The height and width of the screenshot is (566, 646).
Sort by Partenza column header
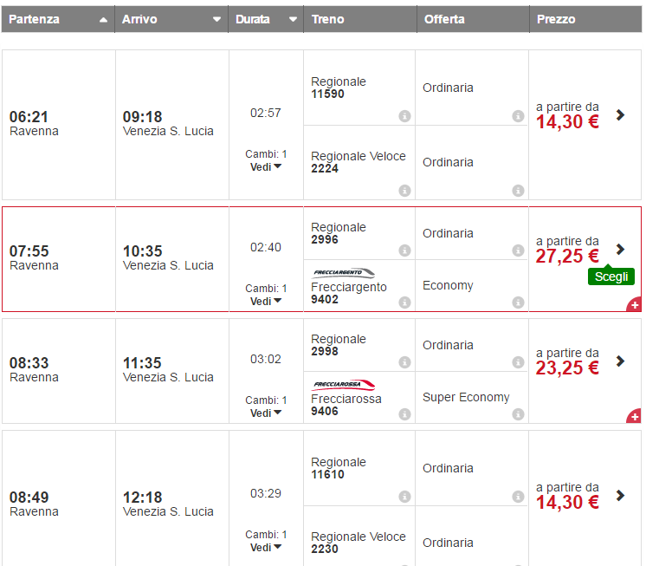tap(58, 19)
